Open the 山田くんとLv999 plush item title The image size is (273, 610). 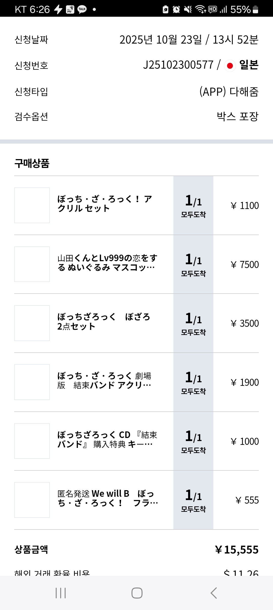click(107, 263)
